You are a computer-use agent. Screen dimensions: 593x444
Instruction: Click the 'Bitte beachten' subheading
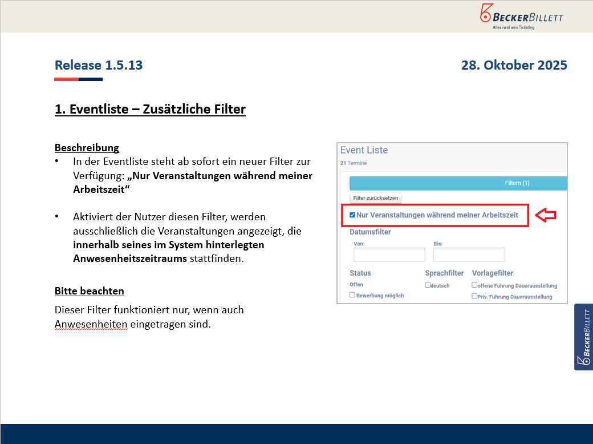[89, 291]
